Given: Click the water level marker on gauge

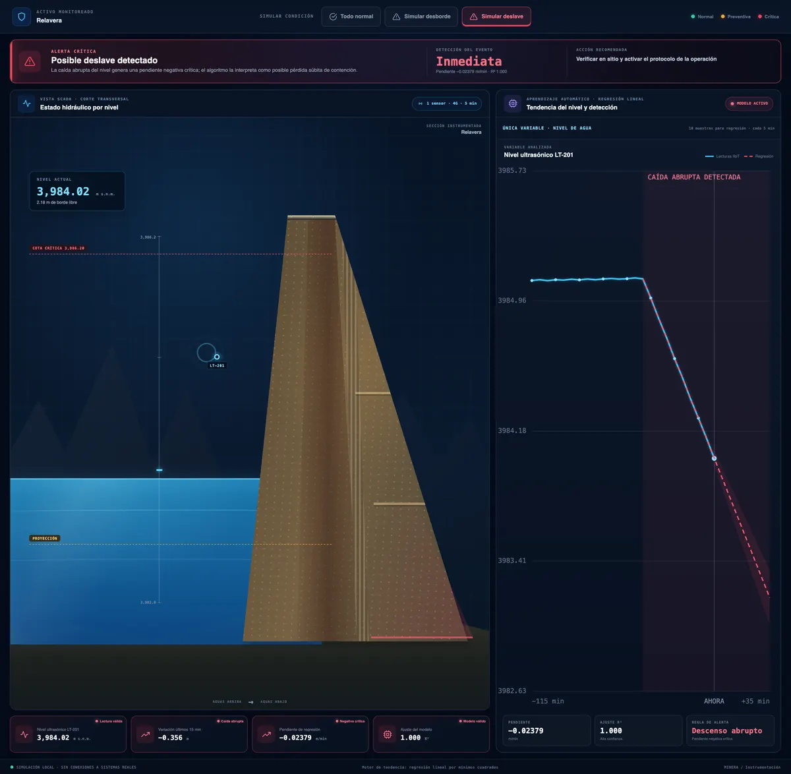Looking at the screenshot, I should 159,470.
